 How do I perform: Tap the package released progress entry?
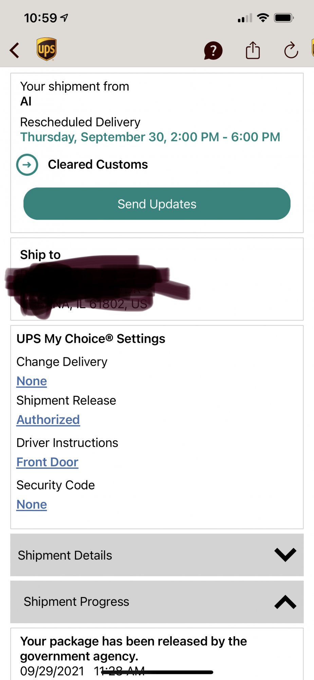[x=133, y=649]
